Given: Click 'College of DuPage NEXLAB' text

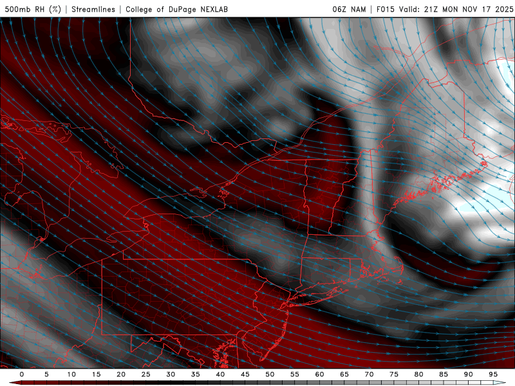Looking at the screenshot, I should coord(176,9).
